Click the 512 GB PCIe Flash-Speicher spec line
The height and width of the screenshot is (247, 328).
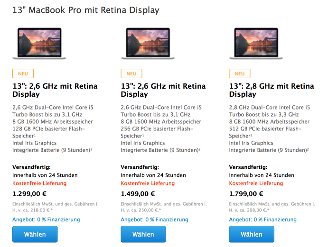click(x=265, y=132)
